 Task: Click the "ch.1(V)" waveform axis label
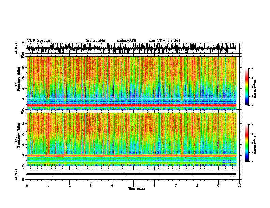coord(16,48)
